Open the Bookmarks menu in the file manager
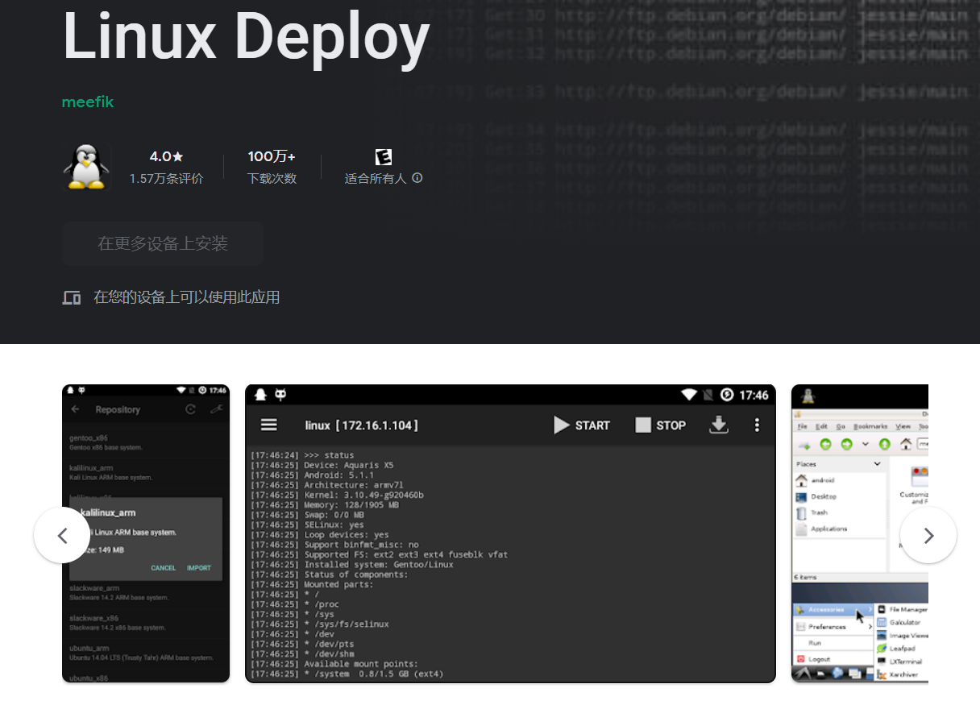 pyautogui.click(x=871, y=426)
